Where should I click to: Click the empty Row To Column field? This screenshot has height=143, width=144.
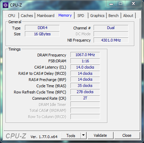coord(85,117)
